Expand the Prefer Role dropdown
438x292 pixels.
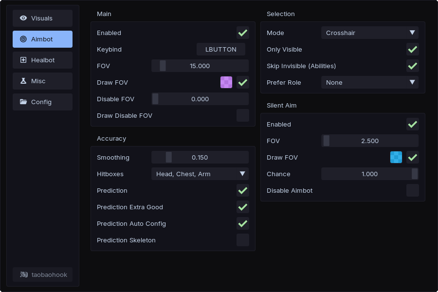coord(369,83)
